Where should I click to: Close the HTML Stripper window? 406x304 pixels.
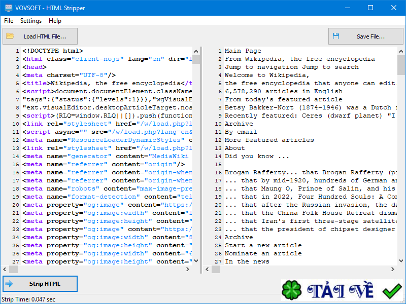pos(394,8)
